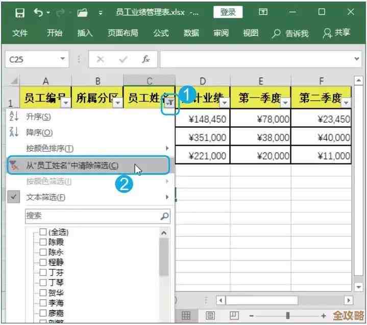Check the (全选) select all checkbox
The width and height of the screenshot is (367, 325).
pos(43,232)
